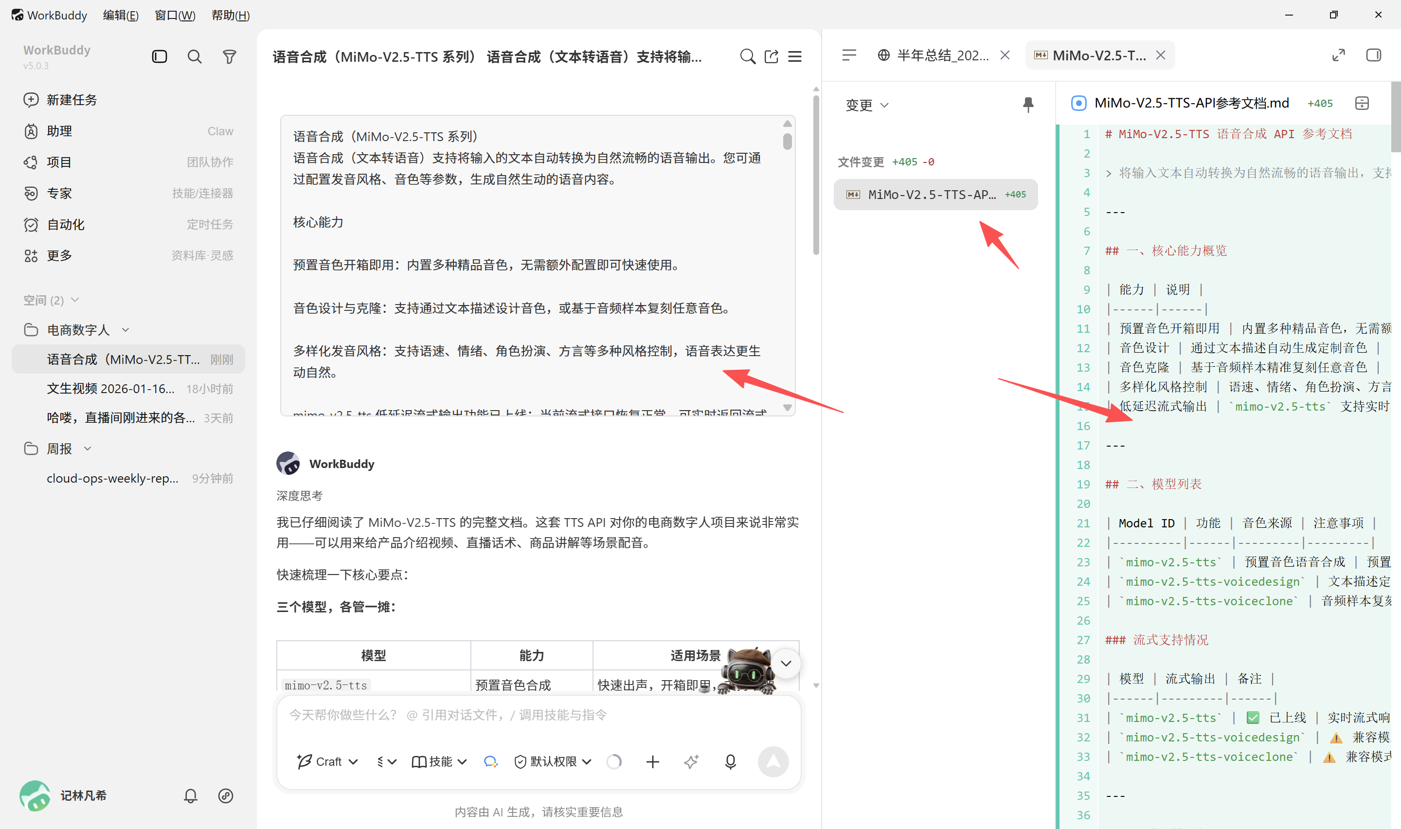The height and width of the screenshot is (829, 1401).
Task: Open the 帮助(H) menu
Action: 230,15
